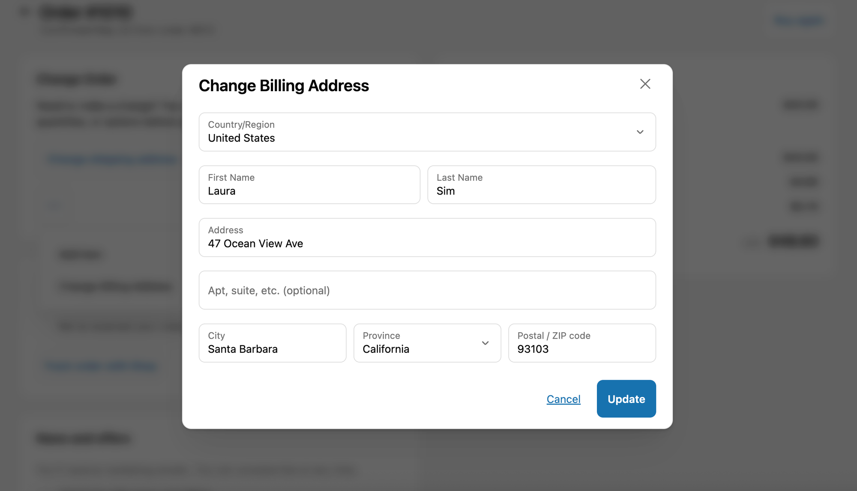Click the Apt, suite, etc. optional field
857x491 pixels.
tap(427, 290)
